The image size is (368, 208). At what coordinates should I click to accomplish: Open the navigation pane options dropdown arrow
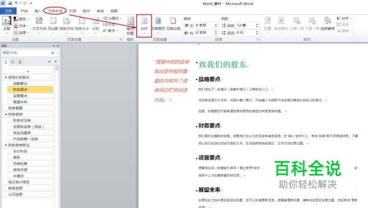54,46
